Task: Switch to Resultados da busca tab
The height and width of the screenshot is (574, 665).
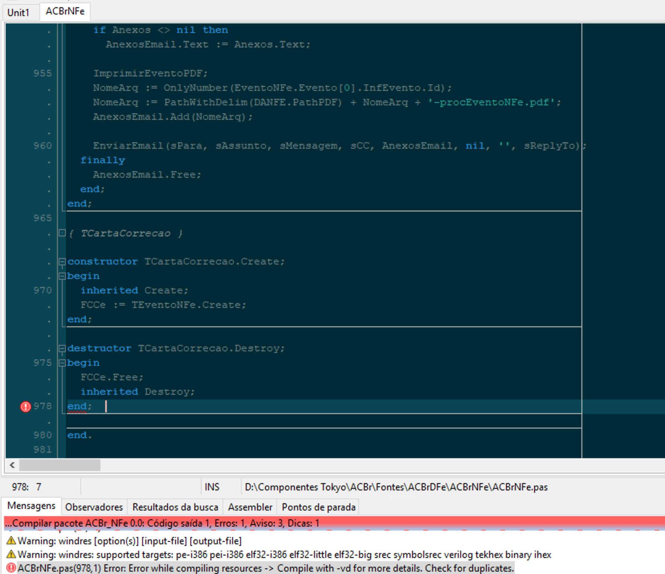Action: pos(175,507)
